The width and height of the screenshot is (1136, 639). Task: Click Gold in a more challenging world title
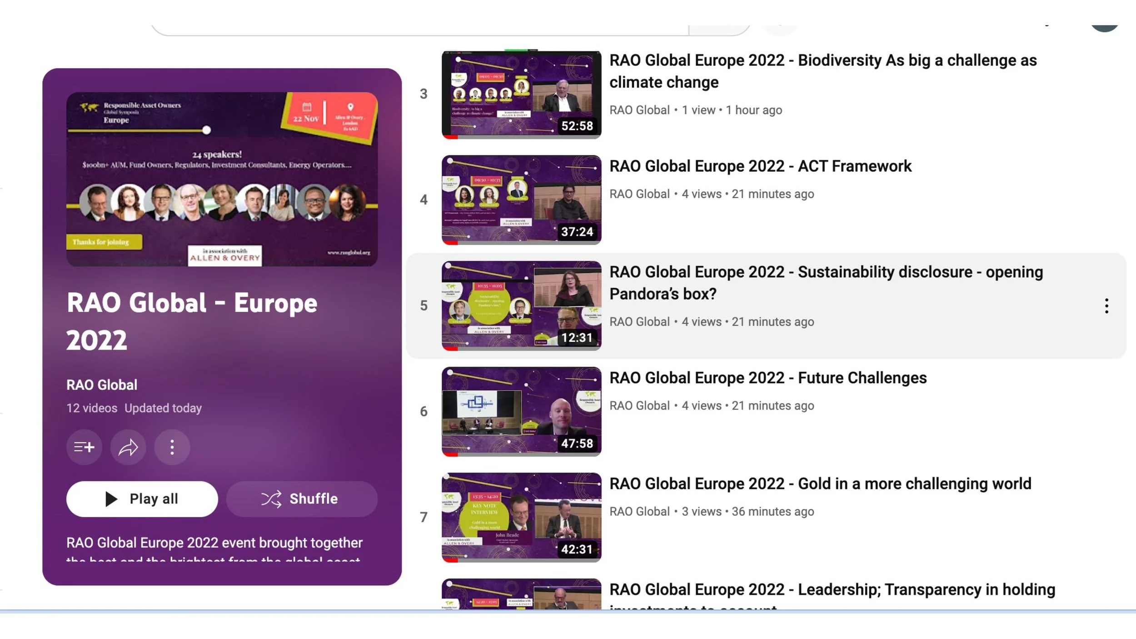click(x=820, y=484)
